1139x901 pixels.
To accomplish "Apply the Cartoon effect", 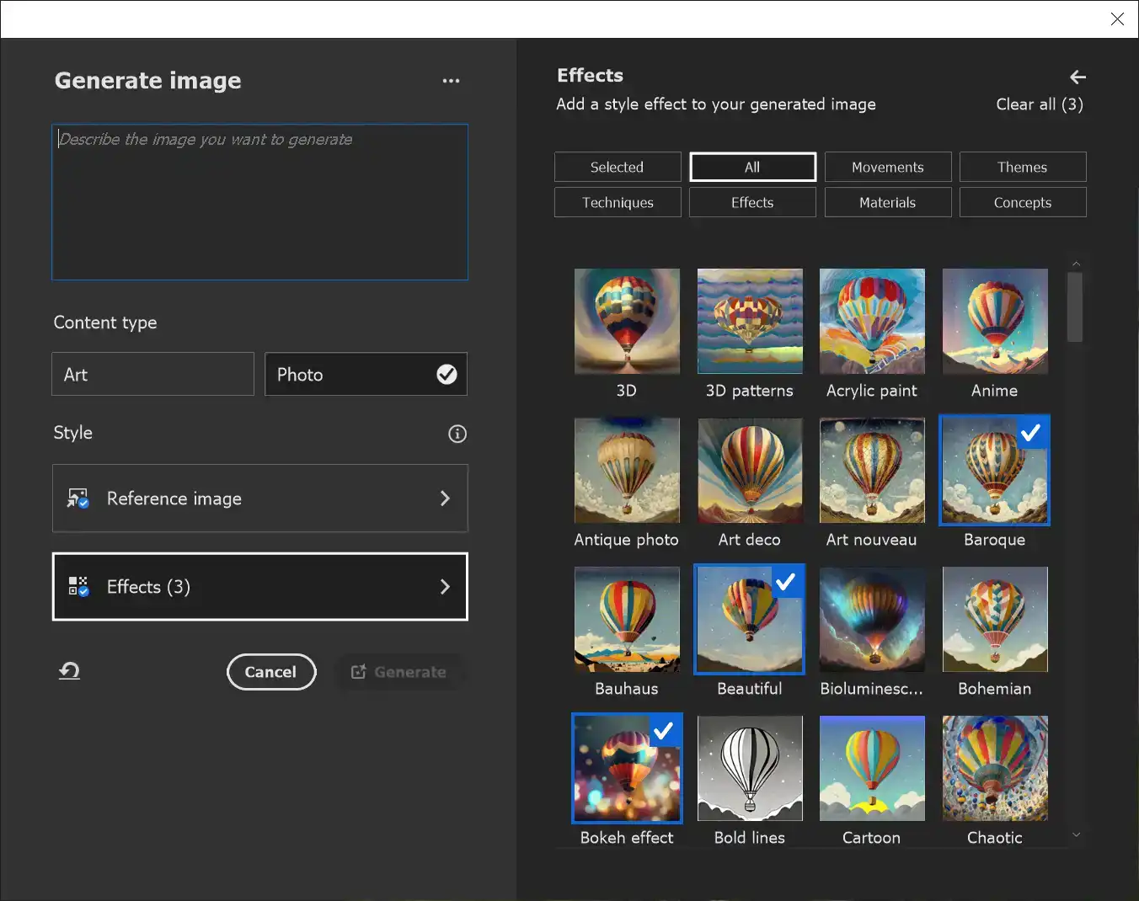I will [x=872, y=767].
